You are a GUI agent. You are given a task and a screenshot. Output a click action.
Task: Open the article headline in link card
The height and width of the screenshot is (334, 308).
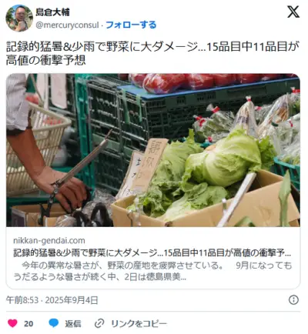[152, 253]
